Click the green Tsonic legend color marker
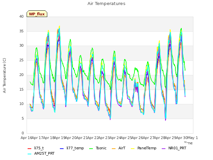This screenshot has height=160, width=213. click(91, 149)
